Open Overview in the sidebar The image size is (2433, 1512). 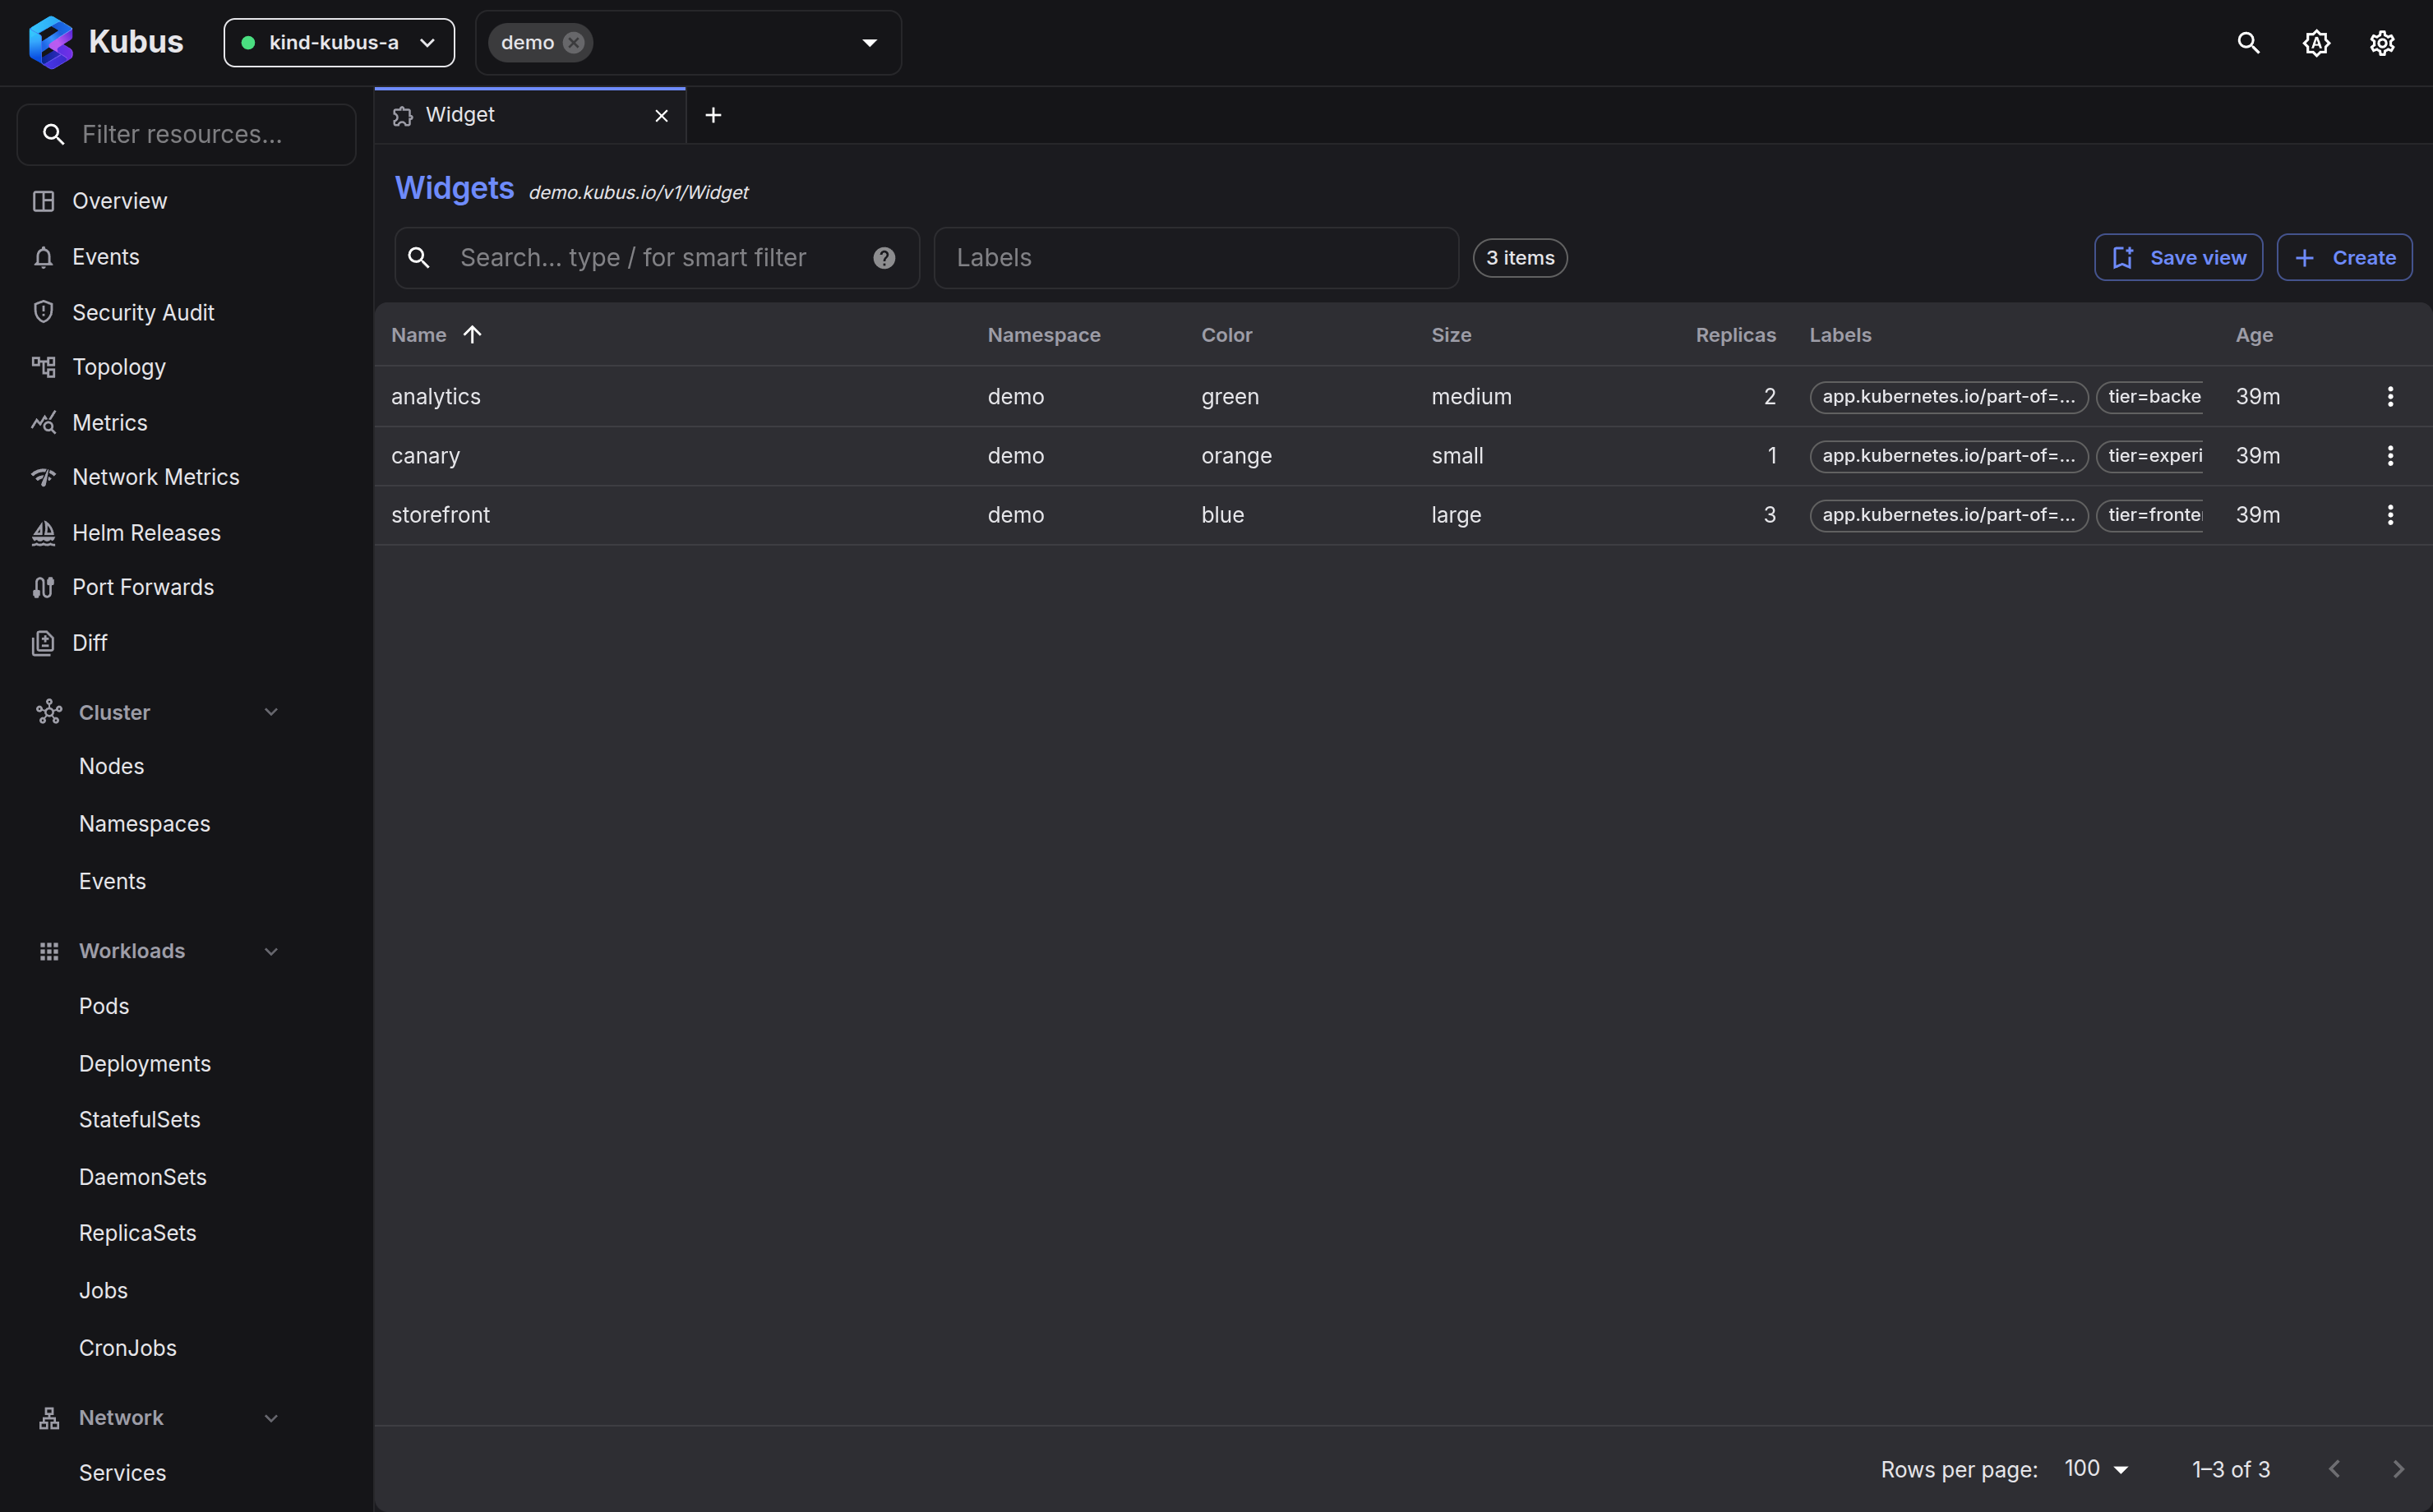187,201
